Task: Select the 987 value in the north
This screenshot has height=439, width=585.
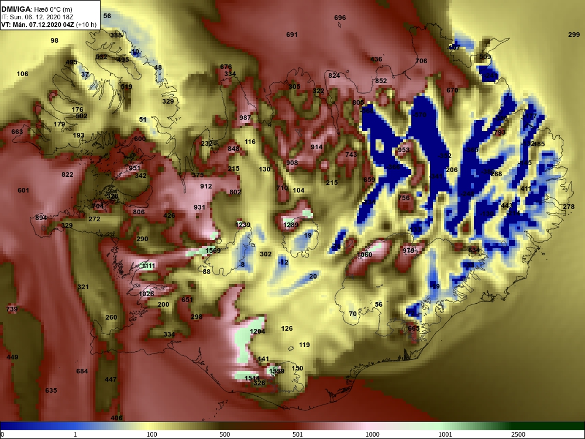Action: (245, 118)
